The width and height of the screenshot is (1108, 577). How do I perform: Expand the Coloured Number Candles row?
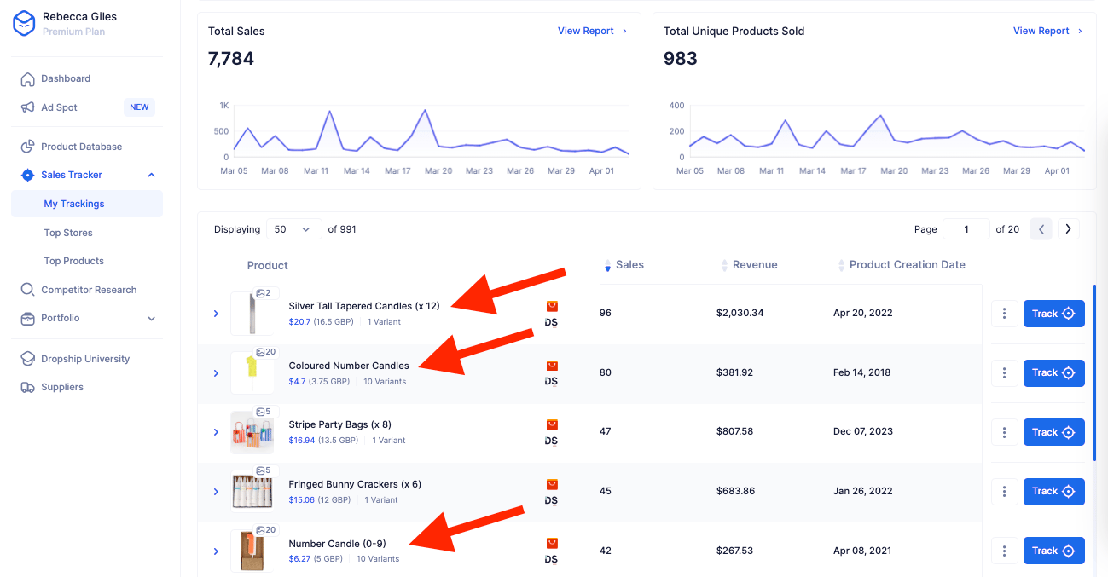click(x=216, y=373)
